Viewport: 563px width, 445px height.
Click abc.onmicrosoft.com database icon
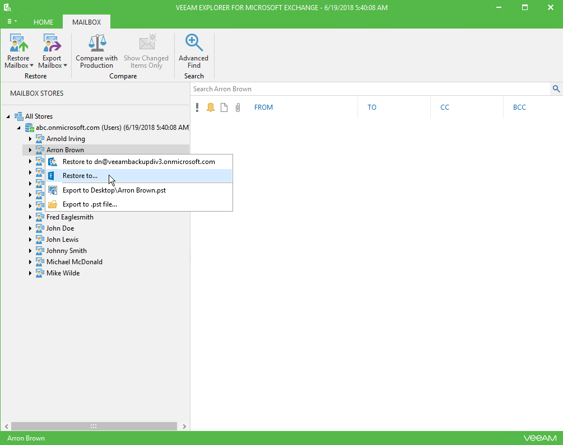pyautogui.click(x=30, y=128)
